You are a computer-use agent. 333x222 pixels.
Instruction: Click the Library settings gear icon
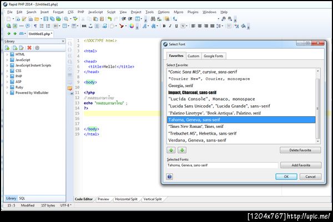37,48
